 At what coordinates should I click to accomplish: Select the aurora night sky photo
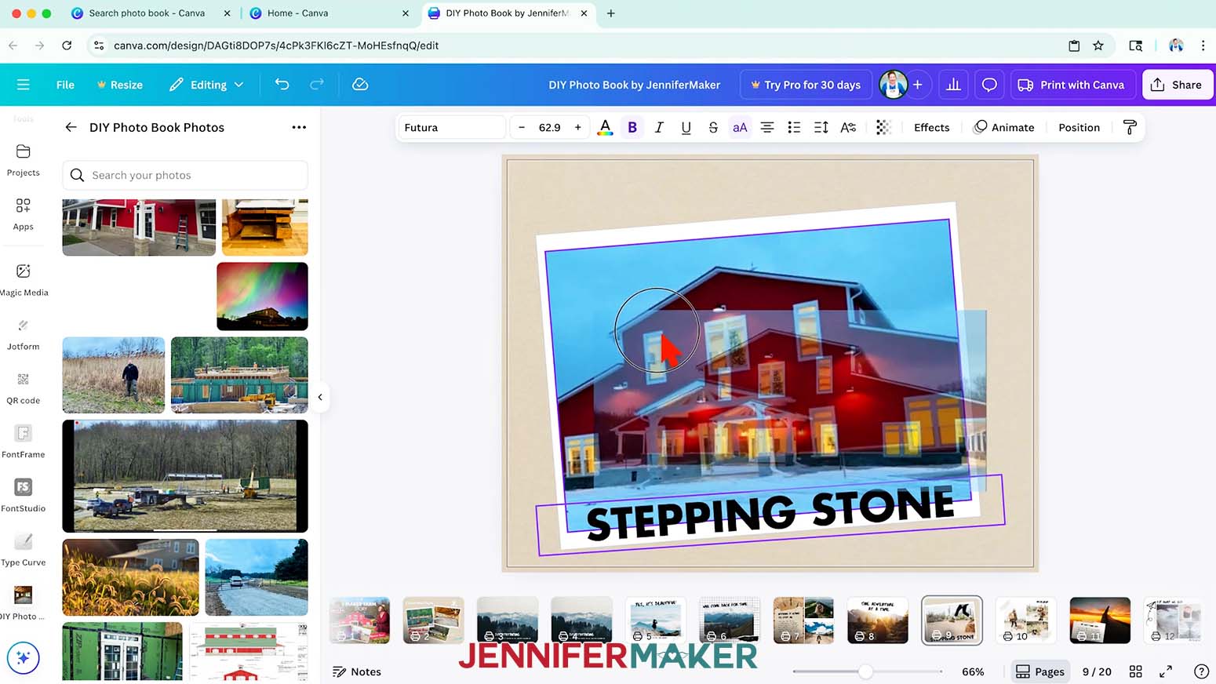[262, 297]
